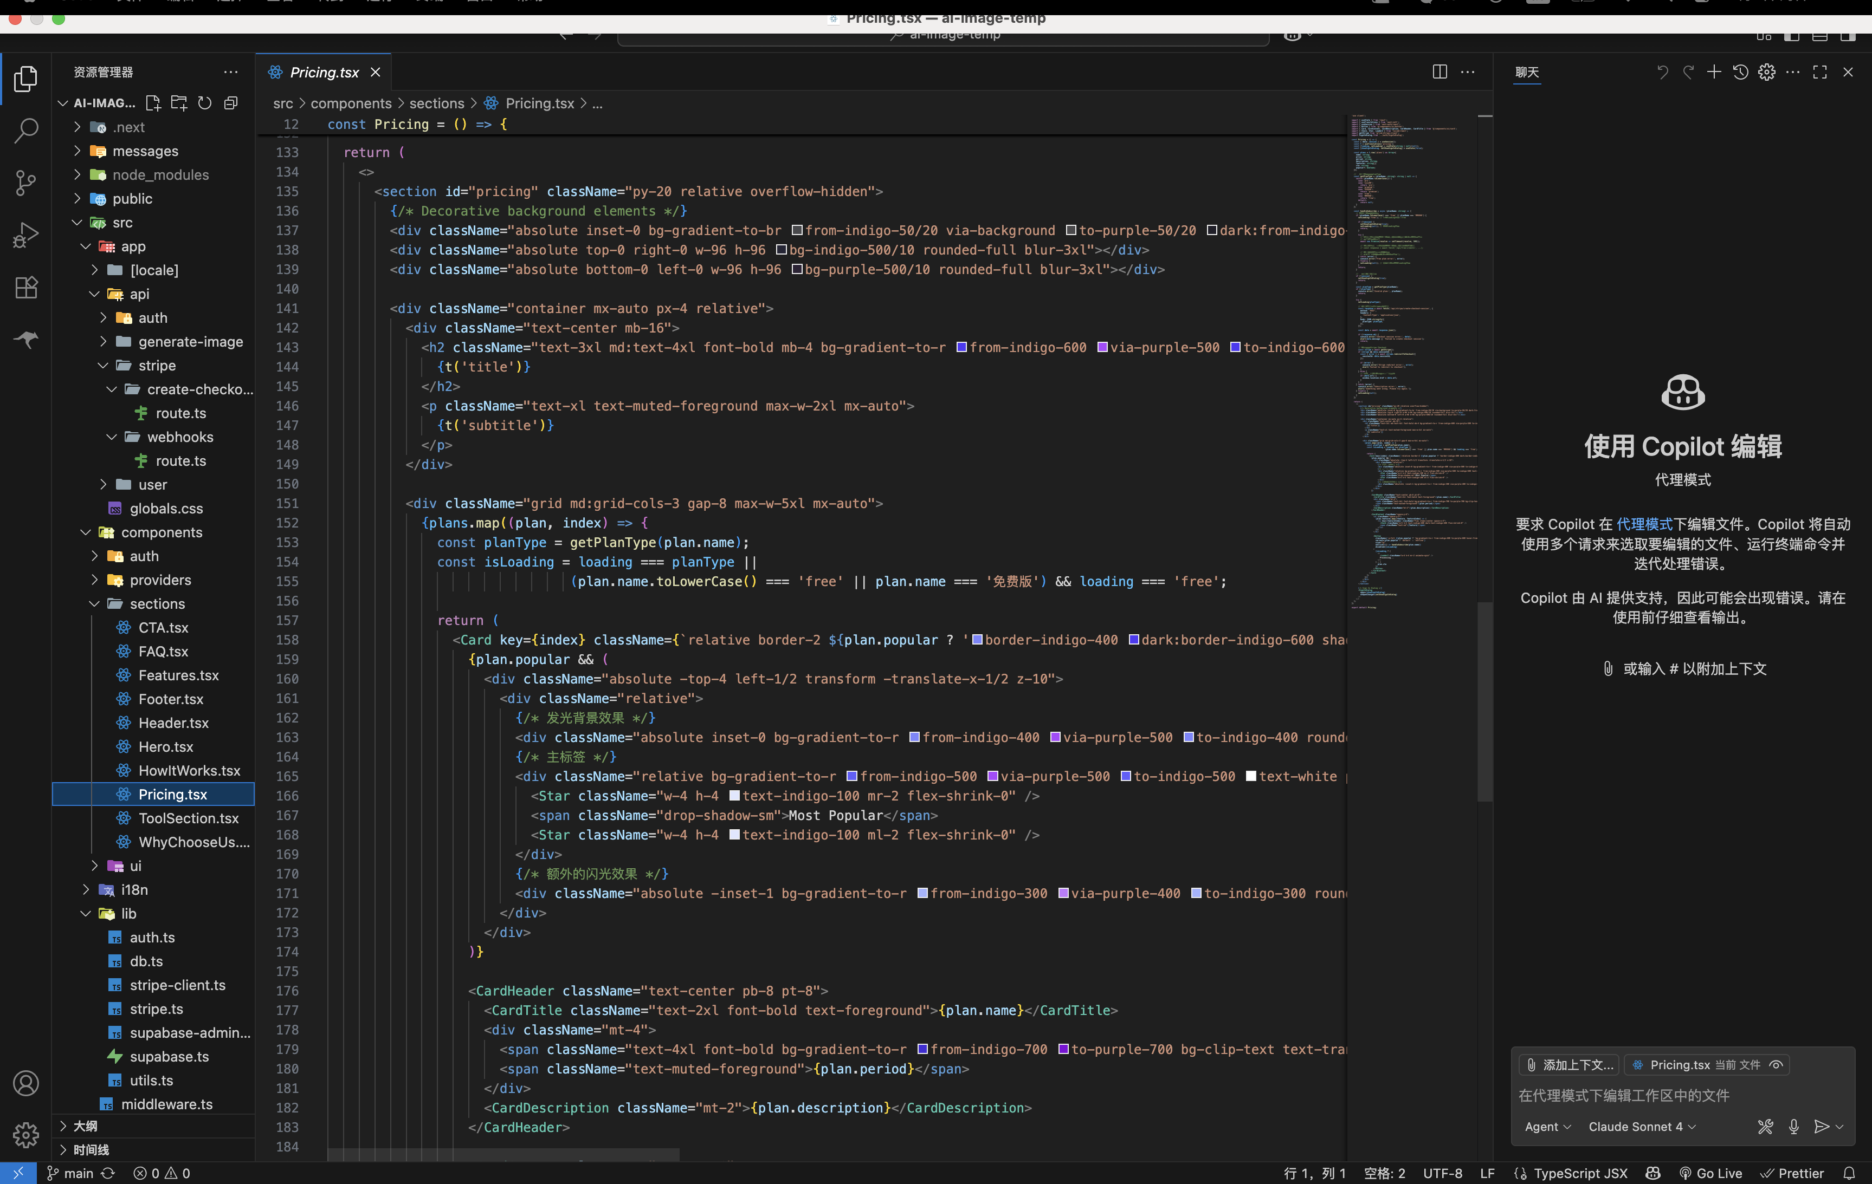Send the chat message

pyautogui.click(x=1821, y=1127)
